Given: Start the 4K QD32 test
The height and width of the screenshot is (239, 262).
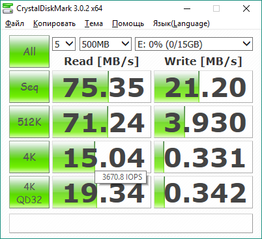Looking at the screenshot, I should coord(29,192).
